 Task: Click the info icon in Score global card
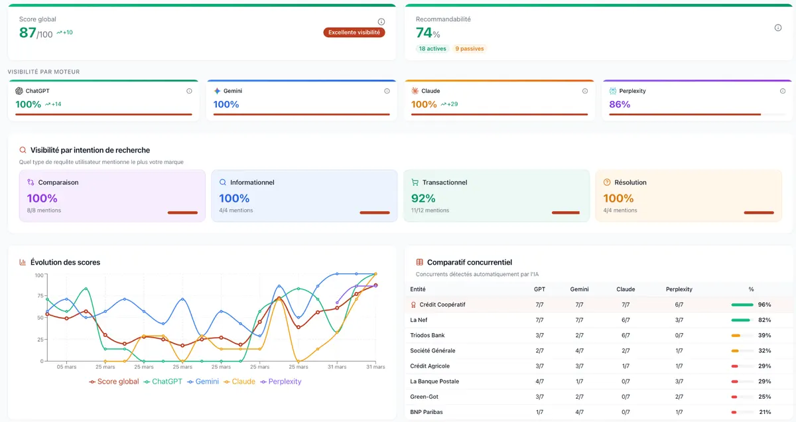pyautogui.click(x=381, y=22)
